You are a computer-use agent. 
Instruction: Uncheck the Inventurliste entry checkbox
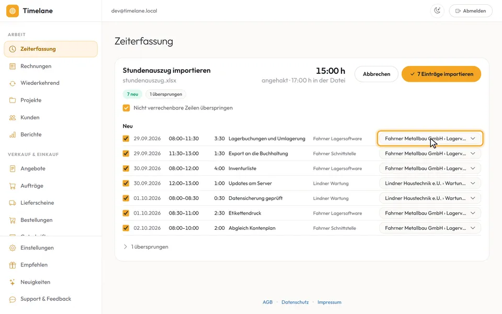pos(126,168)
